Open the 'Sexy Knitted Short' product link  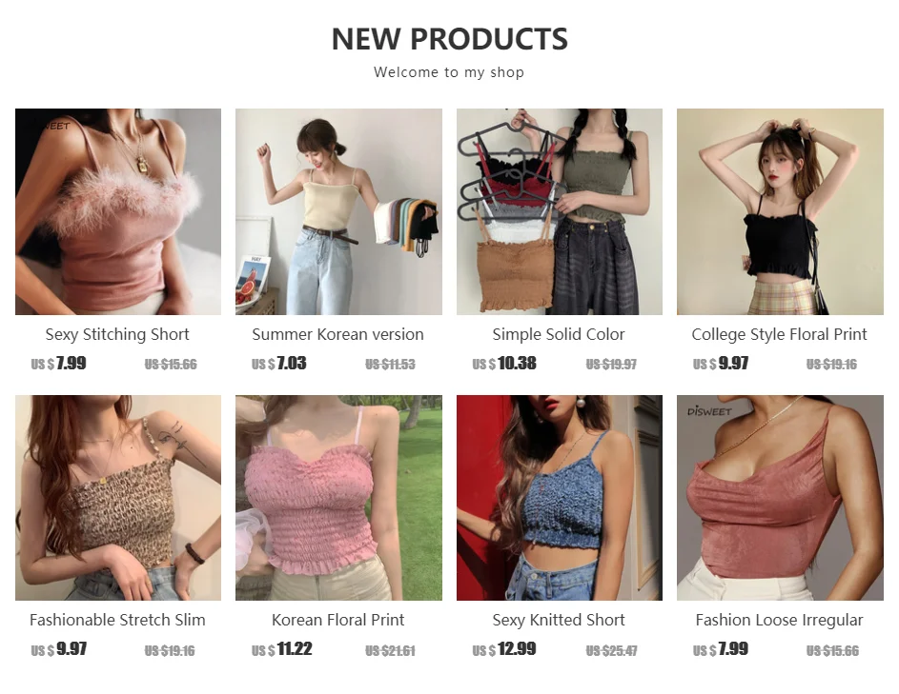[559, 620]
